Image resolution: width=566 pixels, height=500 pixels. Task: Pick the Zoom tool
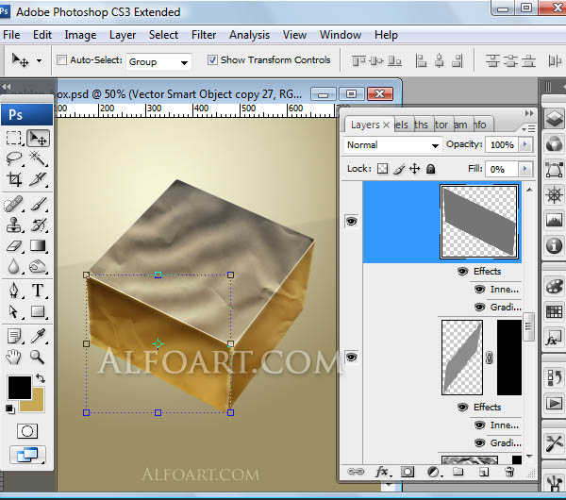click(x=38, y=357)
